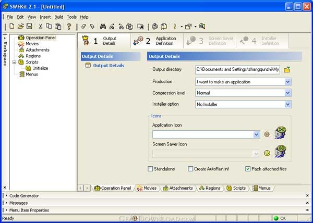The width and height of the screenshot is (313, 223).
Task: Click the Copy toolbar icon
Action: point(49,26)
